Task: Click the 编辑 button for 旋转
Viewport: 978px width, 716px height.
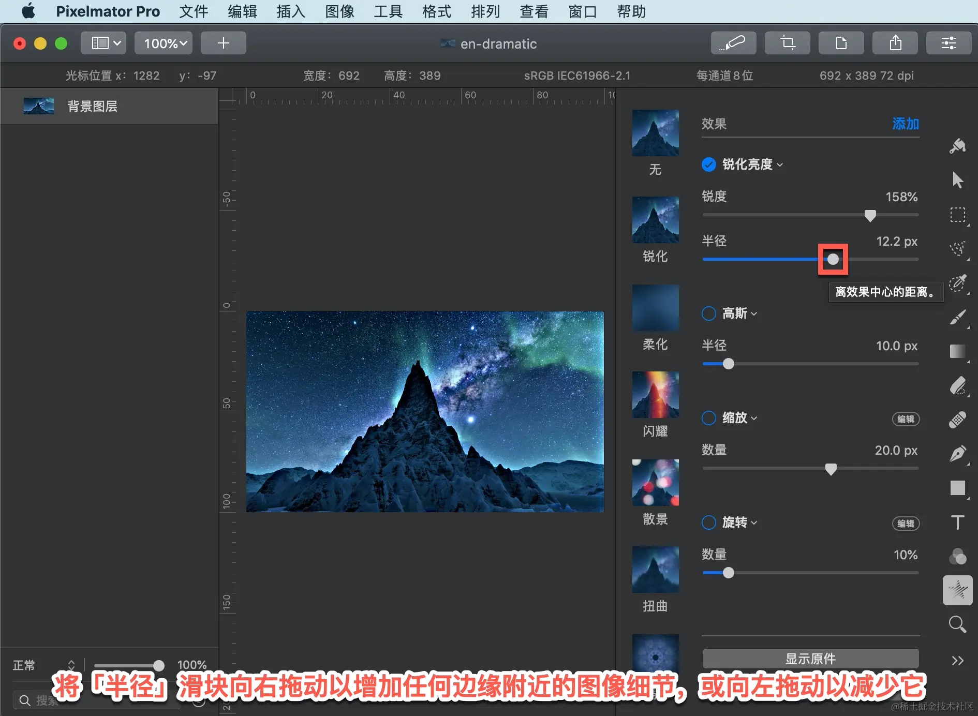Action: coord(906,524)
